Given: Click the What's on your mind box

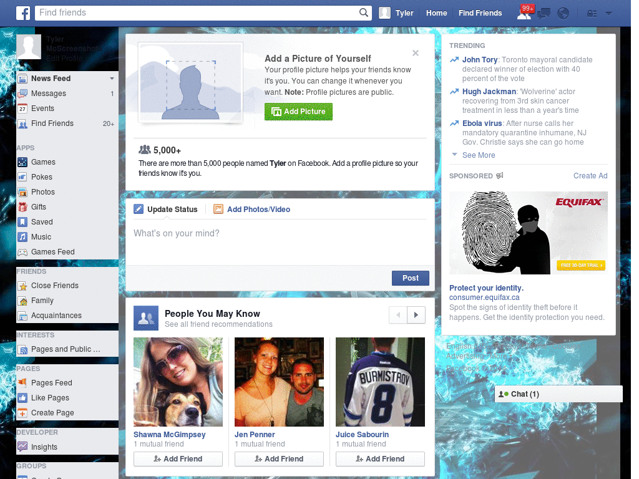Looking at the screenshot, I should (280, 242).
